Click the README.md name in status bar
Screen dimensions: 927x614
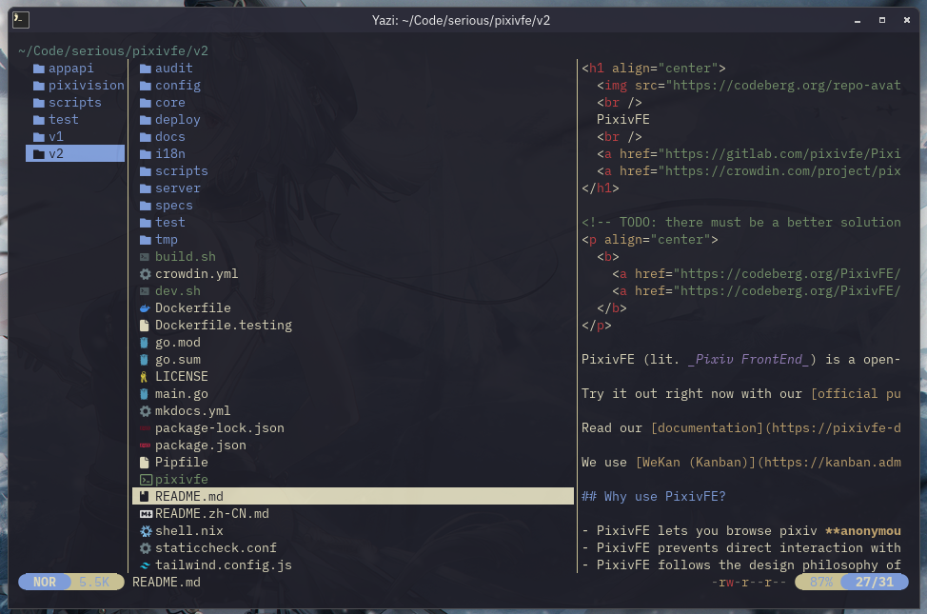pyautogui.click(x=167, y=583)
